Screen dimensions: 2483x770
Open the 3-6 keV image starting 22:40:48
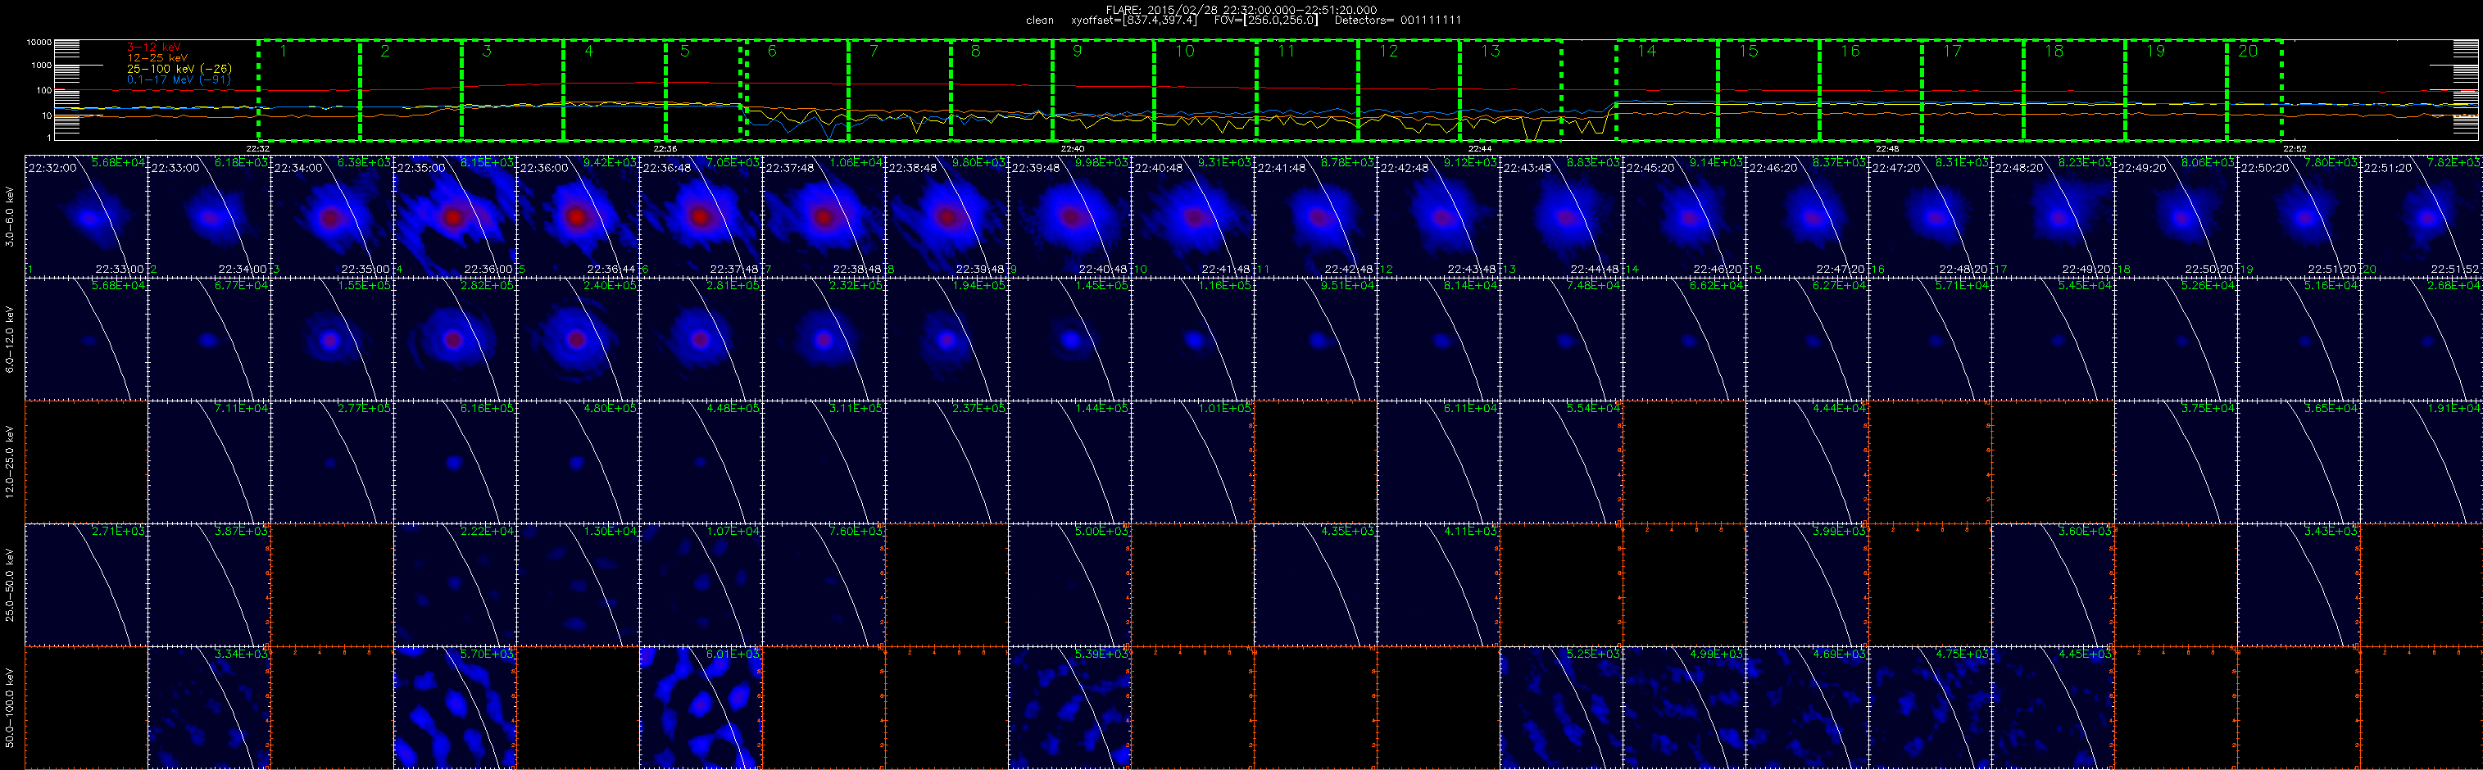click(1192, 216)
